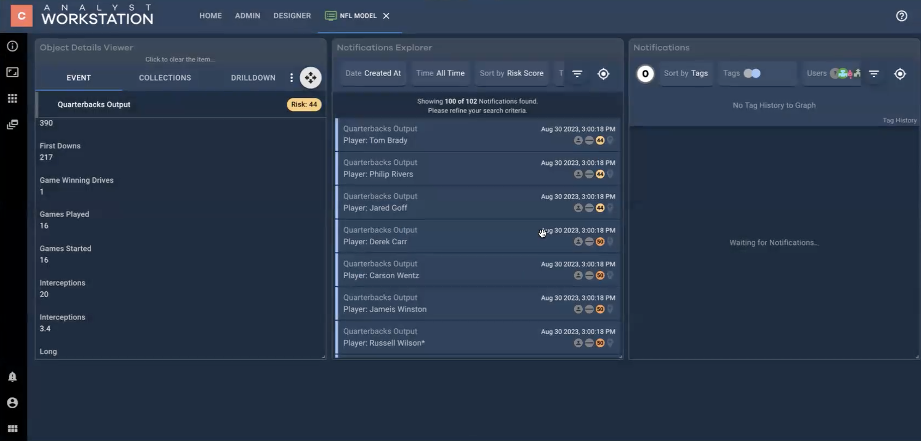Click the info icon in left sidebar

coord(12,46)
